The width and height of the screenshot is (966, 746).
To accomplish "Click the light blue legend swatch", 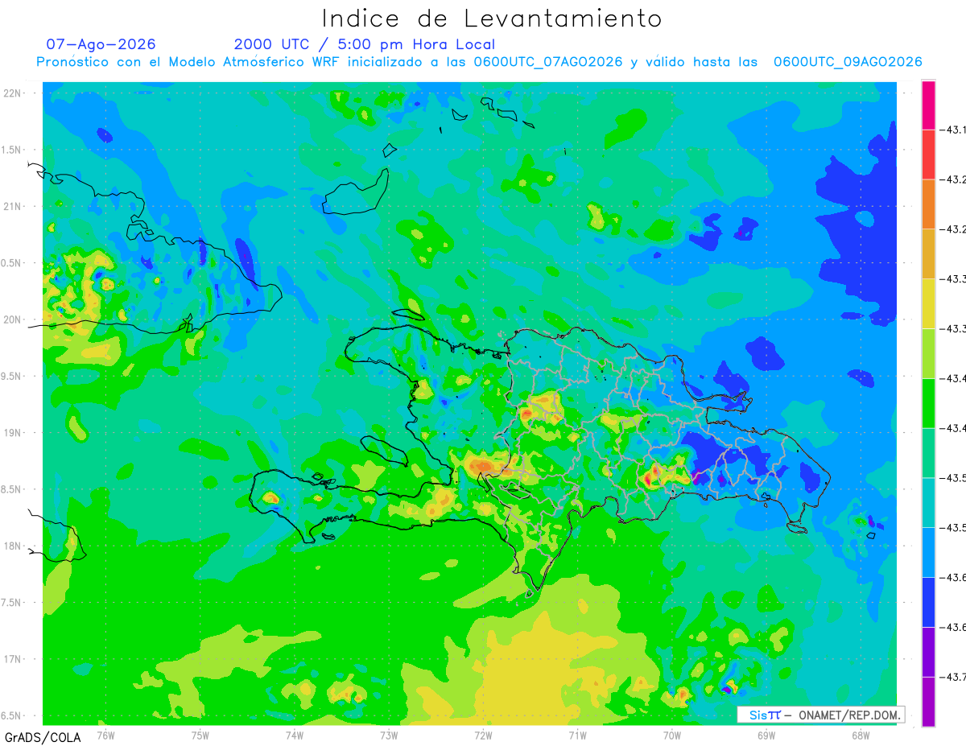I will point(928,553).
